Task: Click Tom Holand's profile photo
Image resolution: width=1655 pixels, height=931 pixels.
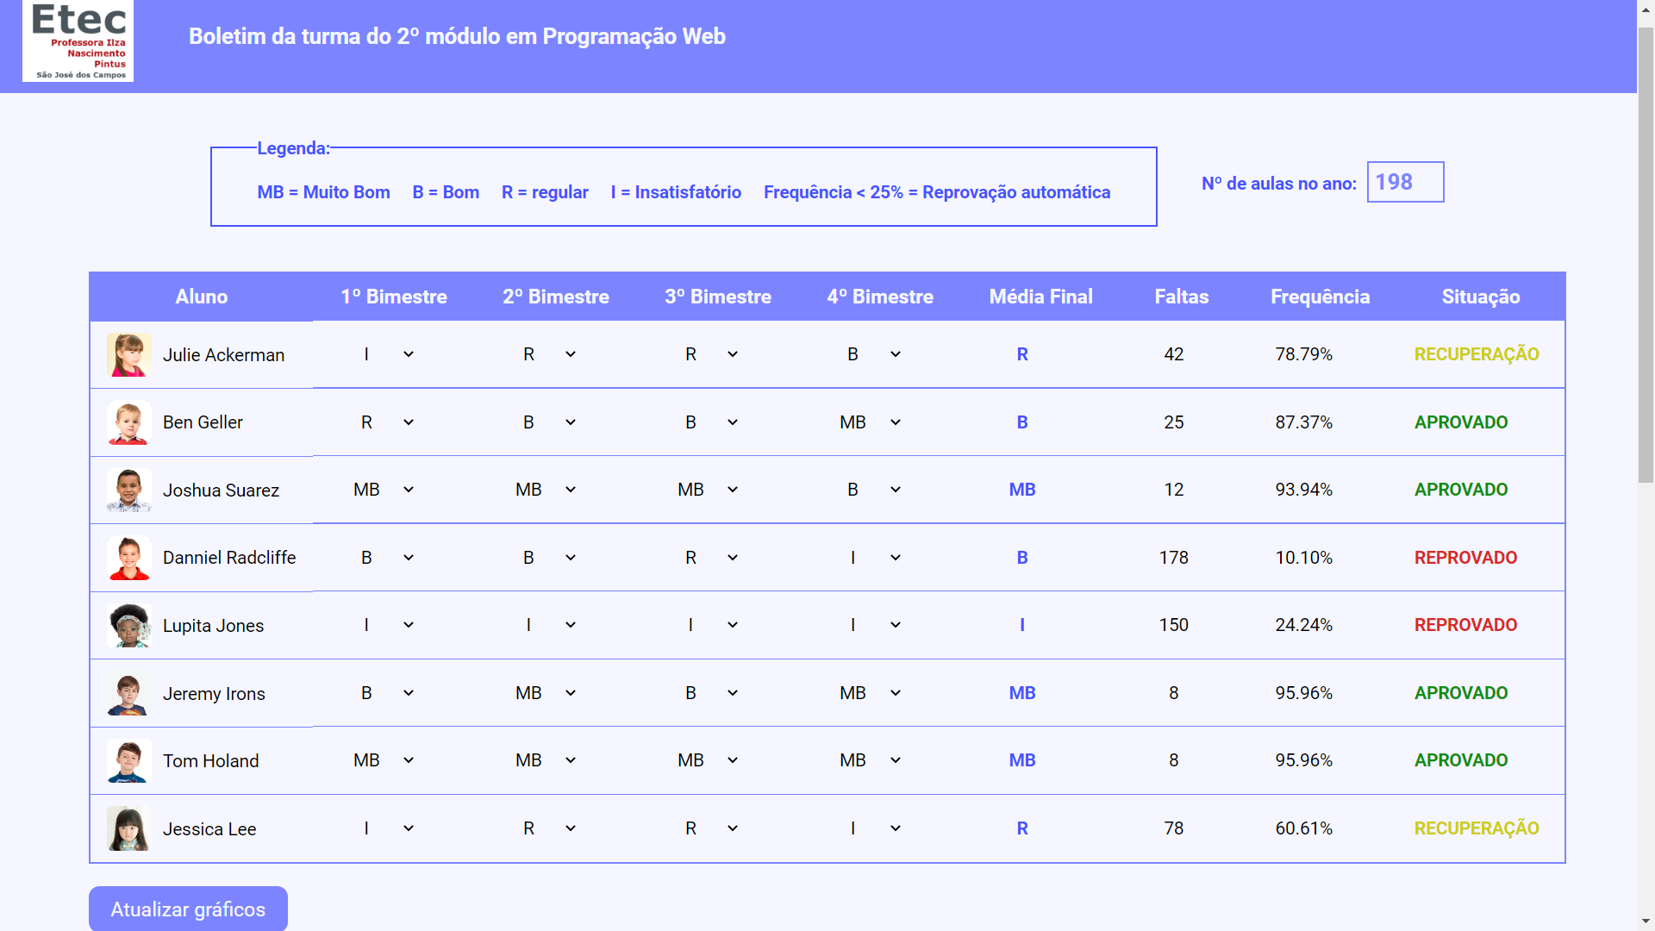Action: tap(128, 760)
